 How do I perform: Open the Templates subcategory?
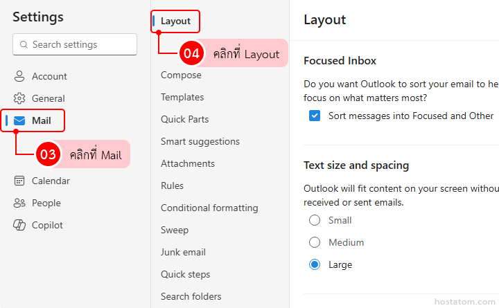[x=182, y=98]
